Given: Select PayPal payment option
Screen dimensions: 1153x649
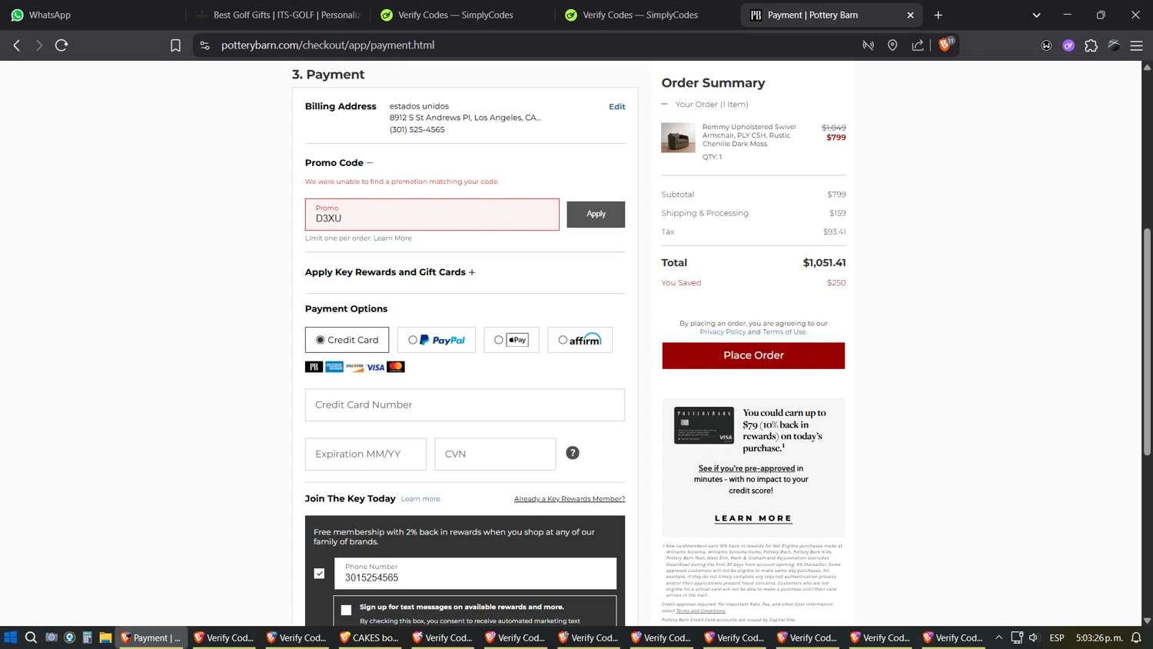Looking at the screenshot, I should pyautogui.click(x=437, y=340).
